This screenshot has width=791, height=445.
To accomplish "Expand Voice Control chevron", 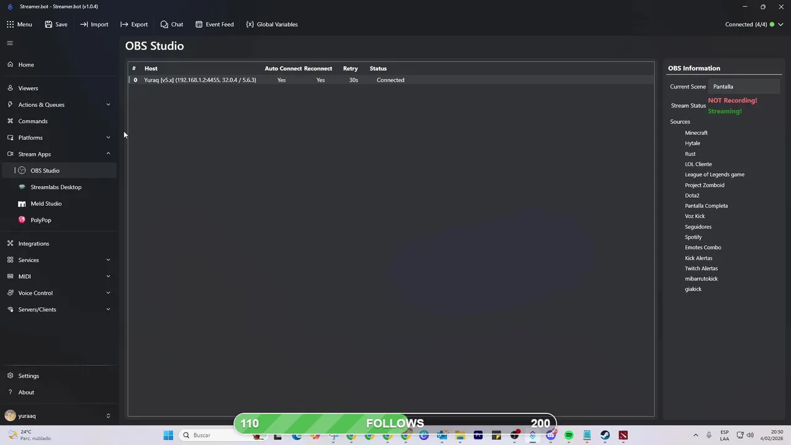I will [x=108, y=293].
